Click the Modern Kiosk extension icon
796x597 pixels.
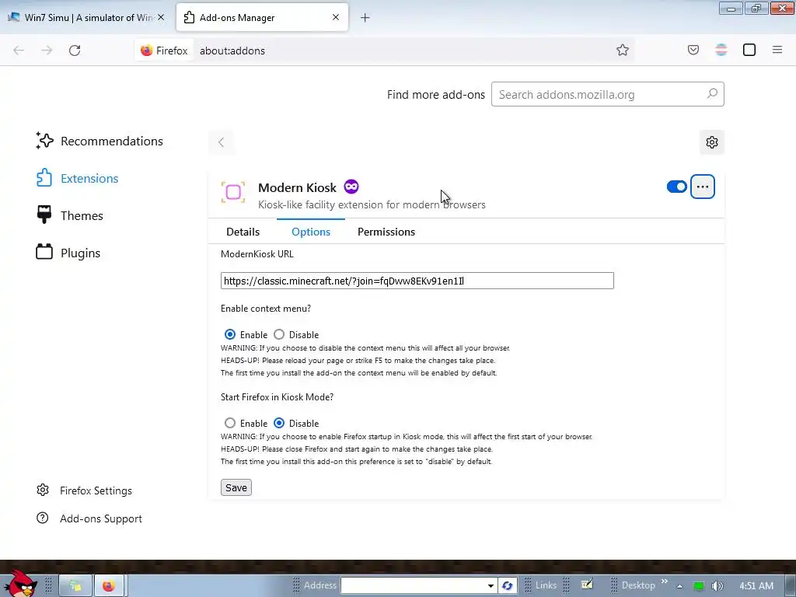click(233, 193)
